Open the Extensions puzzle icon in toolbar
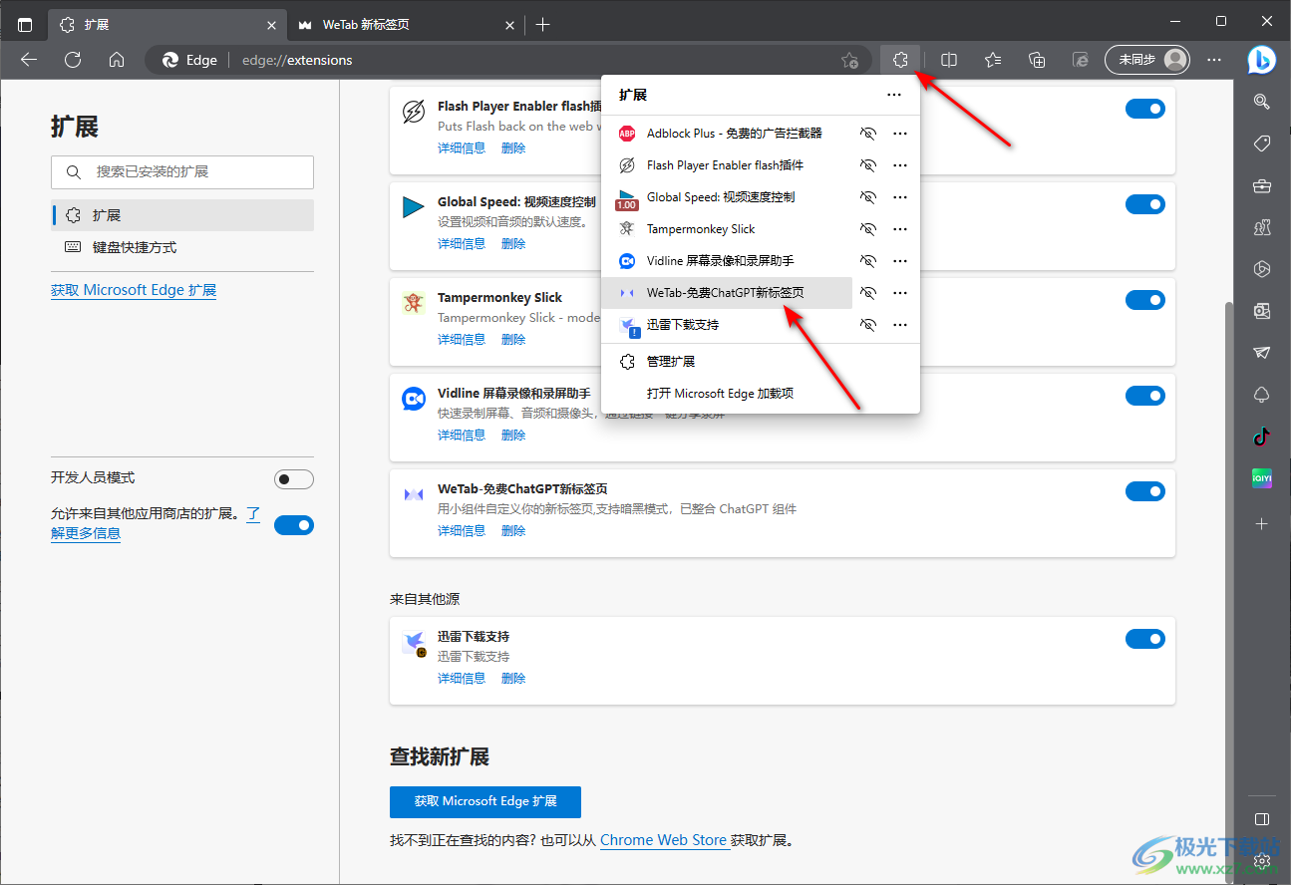The height and width of the screenshot is (885, 1291). point(900,60)
